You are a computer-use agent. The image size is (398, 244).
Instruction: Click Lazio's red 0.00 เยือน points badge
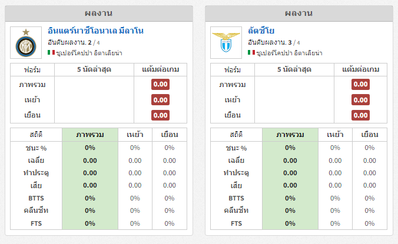(x=360, y=115)
